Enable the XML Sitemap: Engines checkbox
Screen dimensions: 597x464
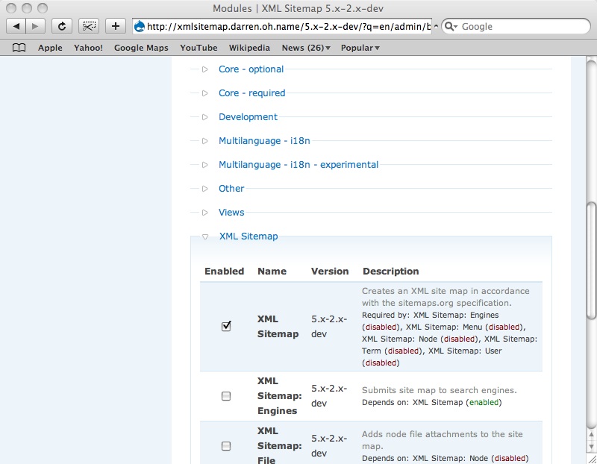coord(226,396)
